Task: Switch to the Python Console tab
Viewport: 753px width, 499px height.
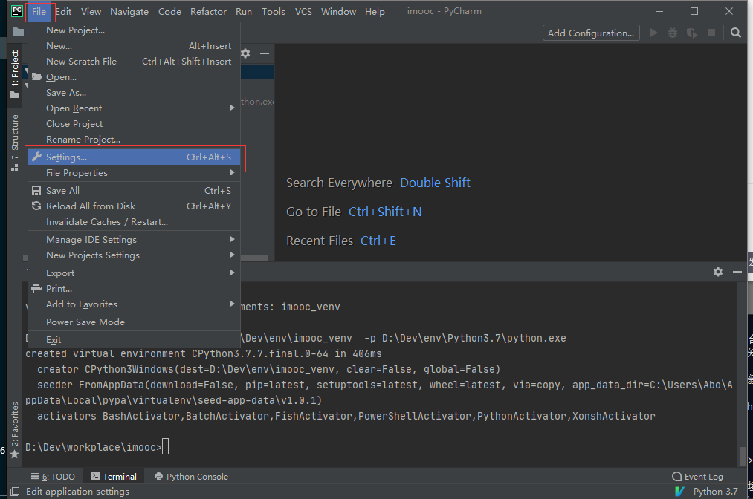Action: [x=191, y=477]
